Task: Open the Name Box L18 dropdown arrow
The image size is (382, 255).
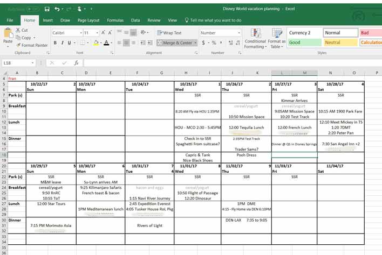Action: coord(32,63)
